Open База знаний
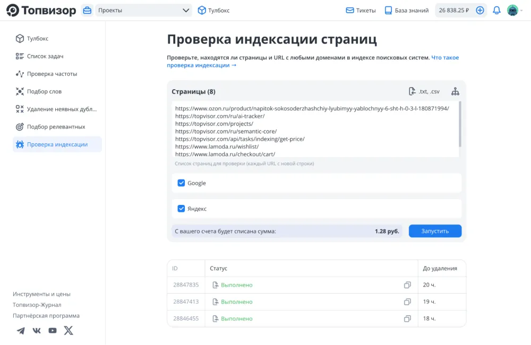This screenshot has height=345, width=531. (x=407, y=11)
